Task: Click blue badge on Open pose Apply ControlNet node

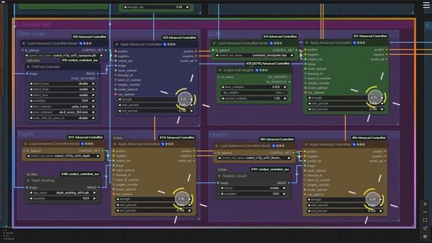Action: (x=165, y=44)
